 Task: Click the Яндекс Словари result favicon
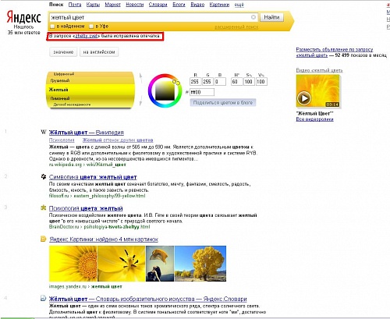click(44, 298)
